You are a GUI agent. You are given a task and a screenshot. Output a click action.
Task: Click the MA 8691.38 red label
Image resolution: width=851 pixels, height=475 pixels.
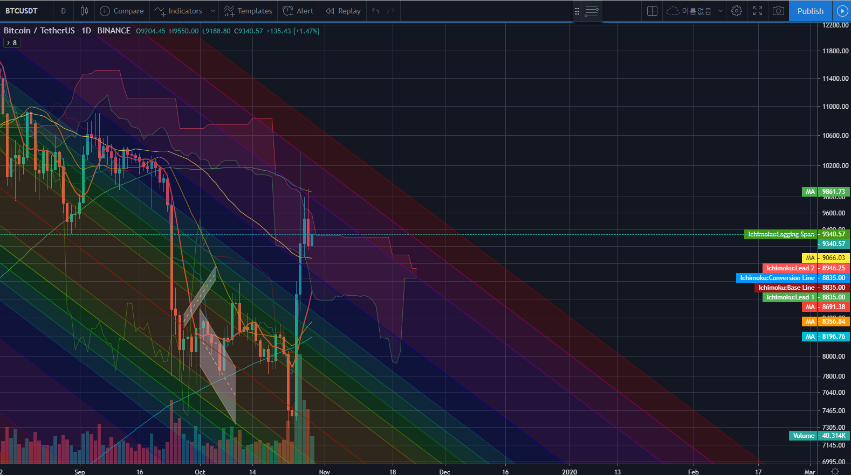pyautogui.click(x=826, y=307)
